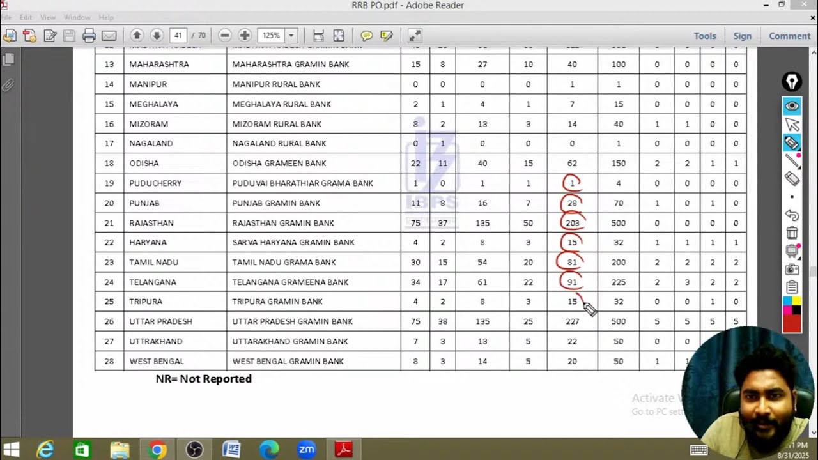The image size is (818, 460).
Task: Open Adobe Reader taskbar icon
Action: click(x=344, y=450)
